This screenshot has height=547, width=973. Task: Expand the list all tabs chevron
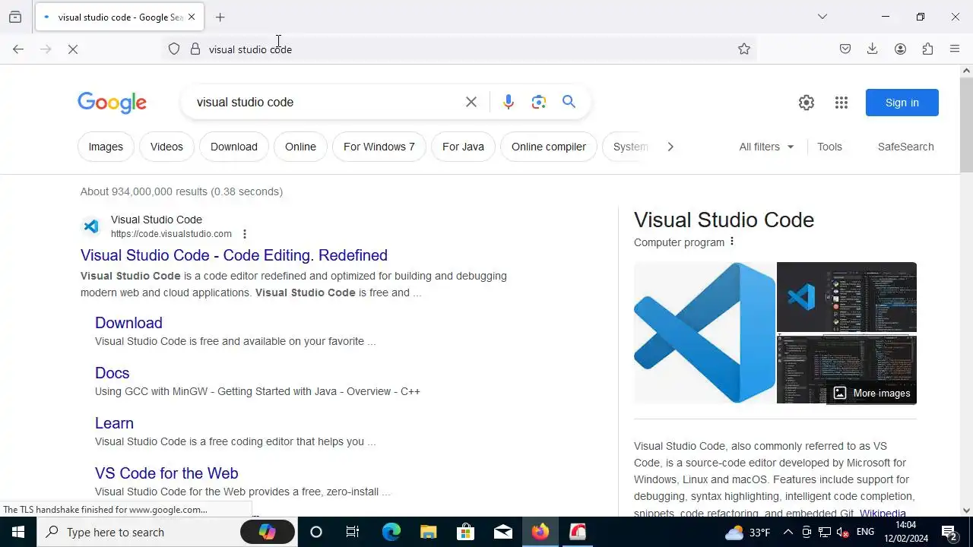(x=822, y=17)
